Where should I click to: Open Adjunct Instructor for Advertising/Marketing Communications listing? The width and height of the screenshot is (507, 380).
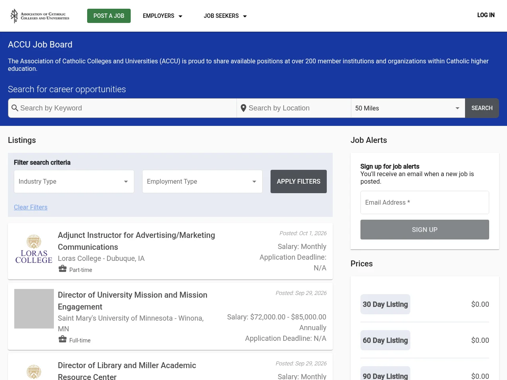pos(136,241)
